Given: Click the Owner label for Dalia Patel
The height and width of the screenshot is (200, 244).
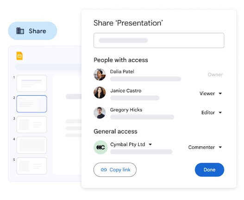Looking at the screenshot, I should [215, 75].
